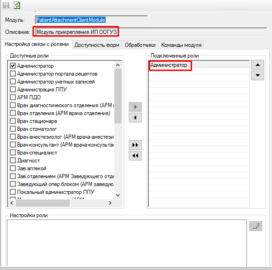Remove all roles with double left arrow
Image resolution: width=272 pixels, height=270 pixels.
135,155
